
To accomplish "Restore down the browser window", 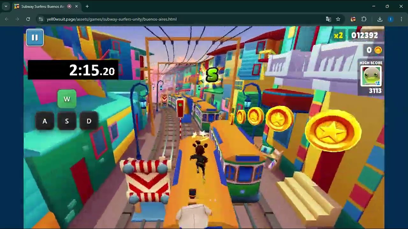I will 387,6.
